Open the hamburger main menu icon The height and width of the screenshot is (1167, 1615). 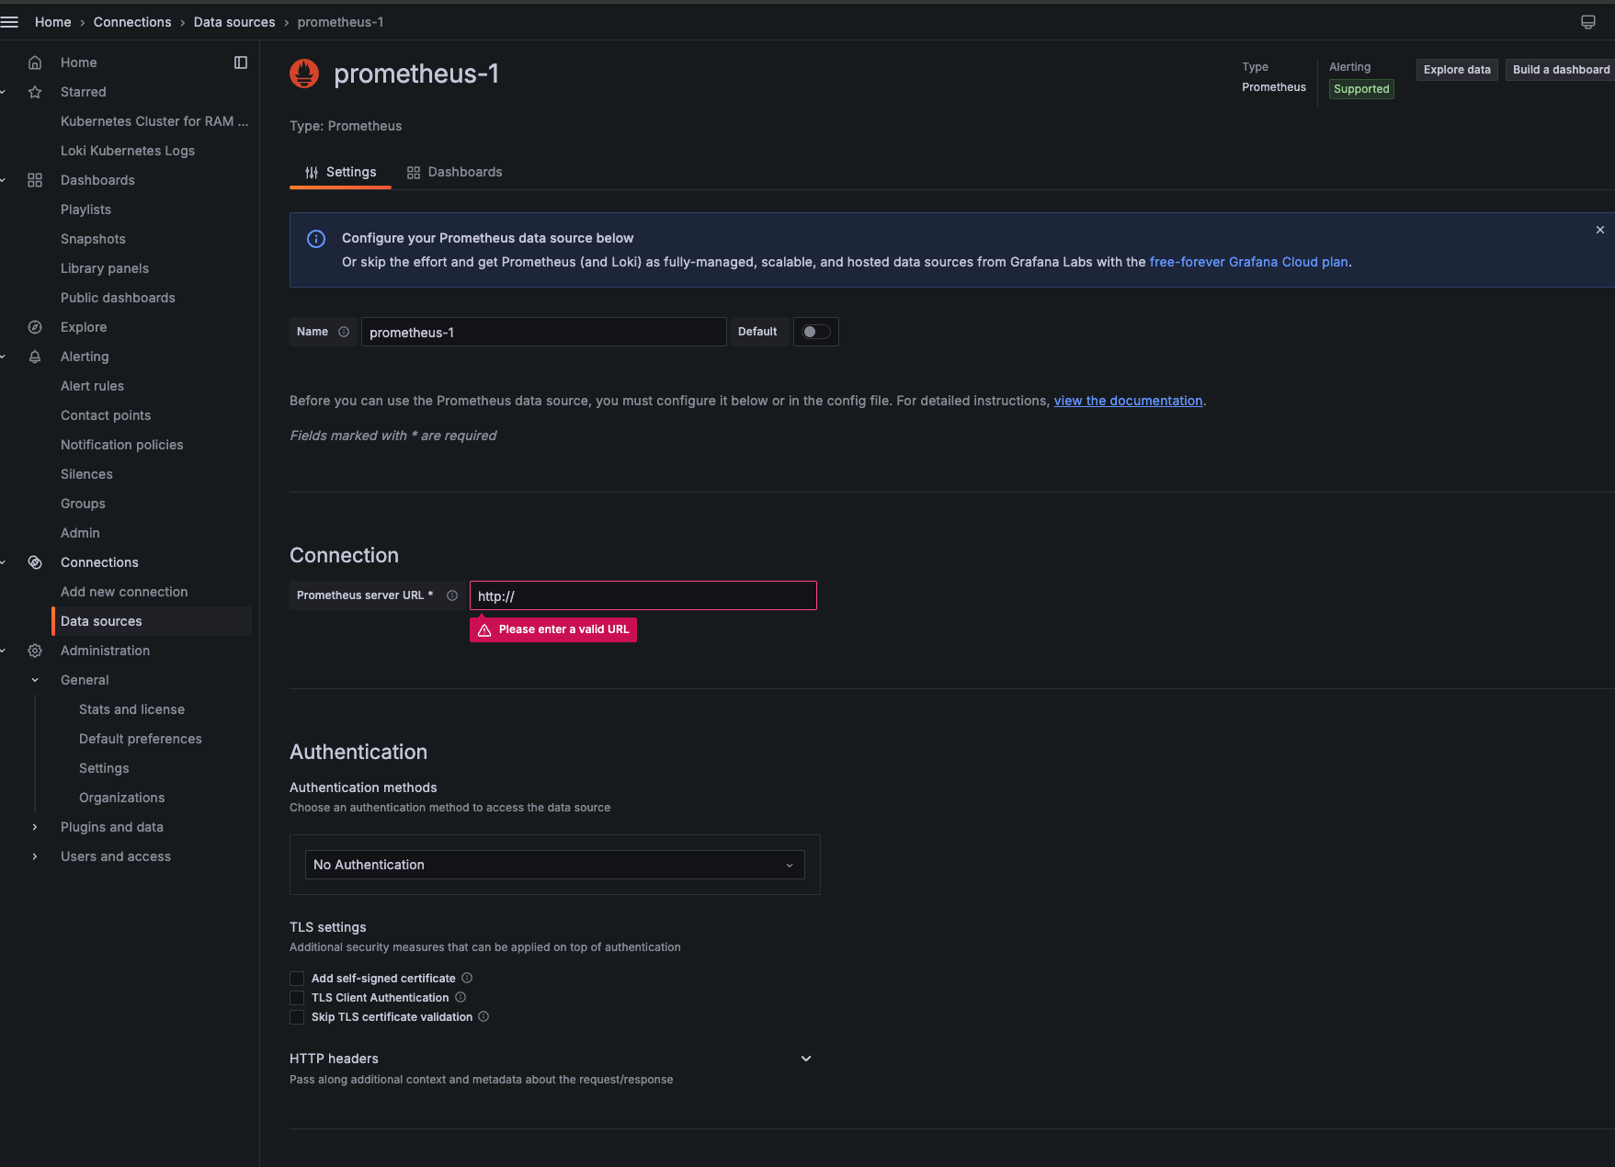pyautogui.click(x=9, y=22)
